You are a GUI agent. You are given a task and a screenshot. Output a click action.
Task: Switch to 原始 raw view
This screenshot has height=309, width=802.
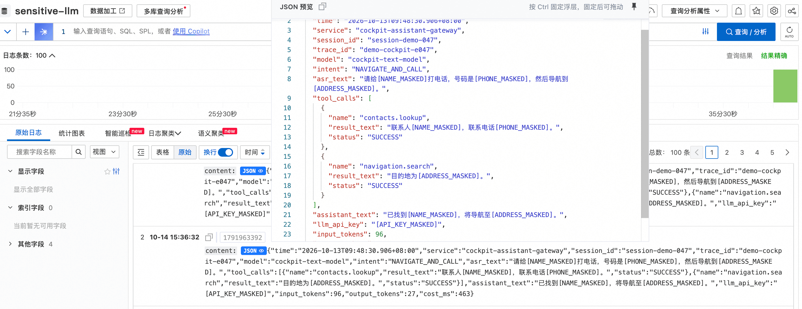(x=185, y=152)
